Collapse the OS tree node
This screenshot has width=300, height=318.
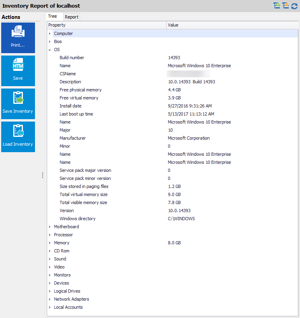50,50
